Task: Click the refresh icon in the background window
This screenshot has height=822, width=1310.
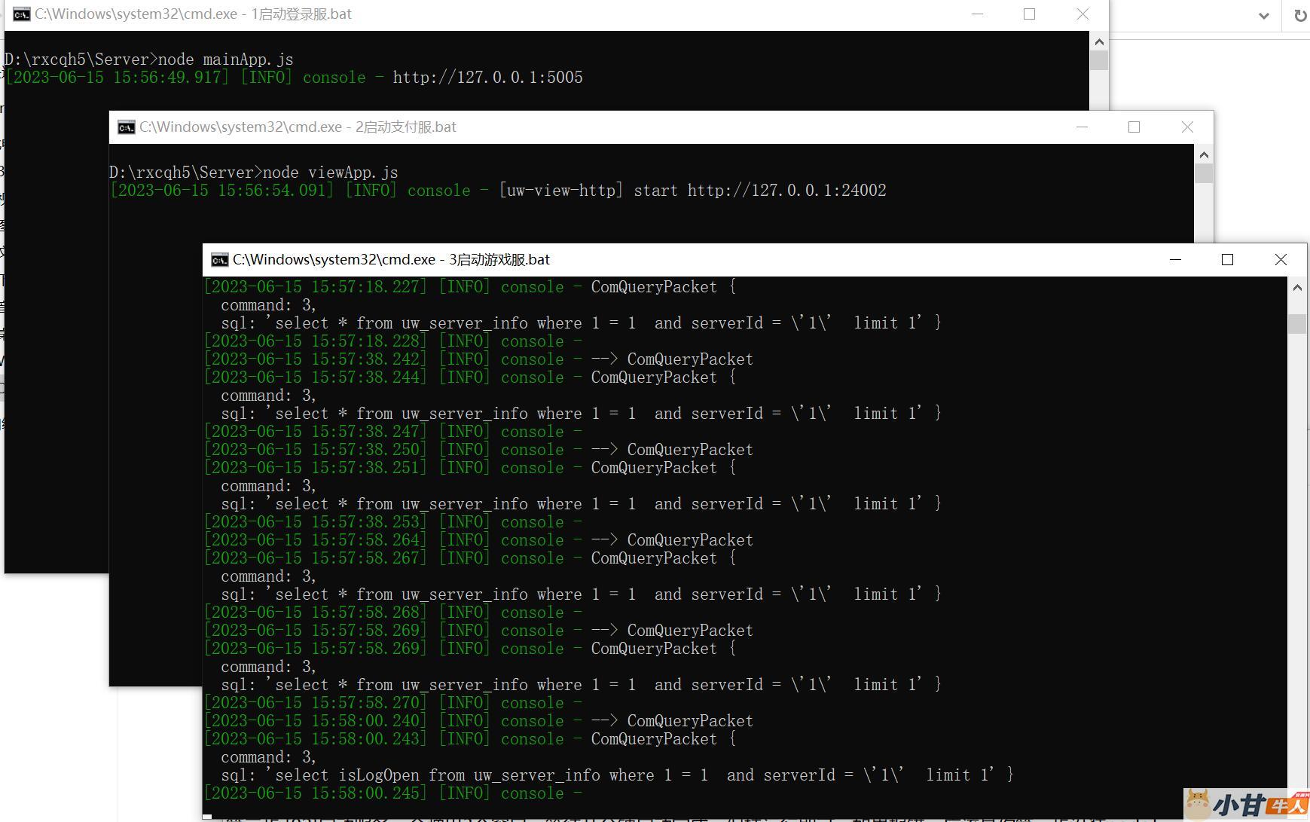Action: coord(1300,16)
